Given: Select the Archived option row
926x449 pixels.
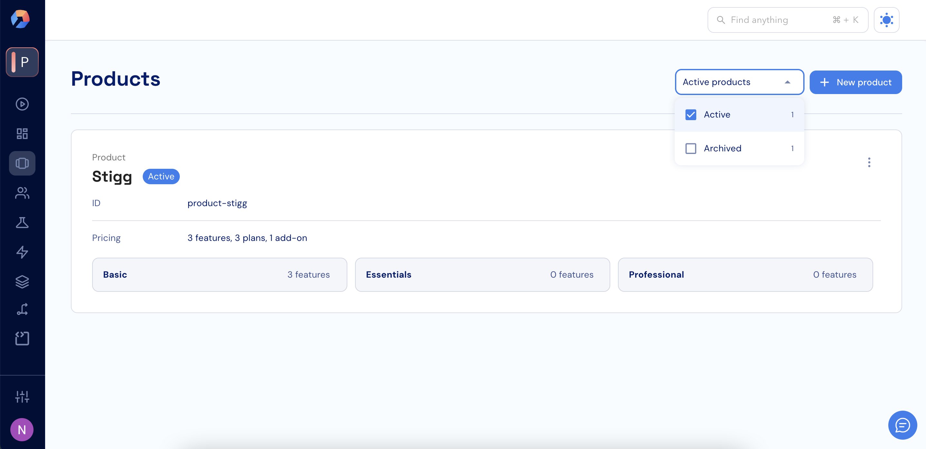Looking at the screenshot, I should point(739,148).
